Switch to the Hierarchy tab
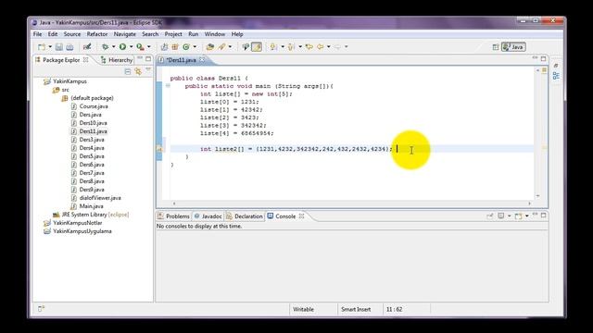This screenshot has width=593, height=333. tap(117, 60)
